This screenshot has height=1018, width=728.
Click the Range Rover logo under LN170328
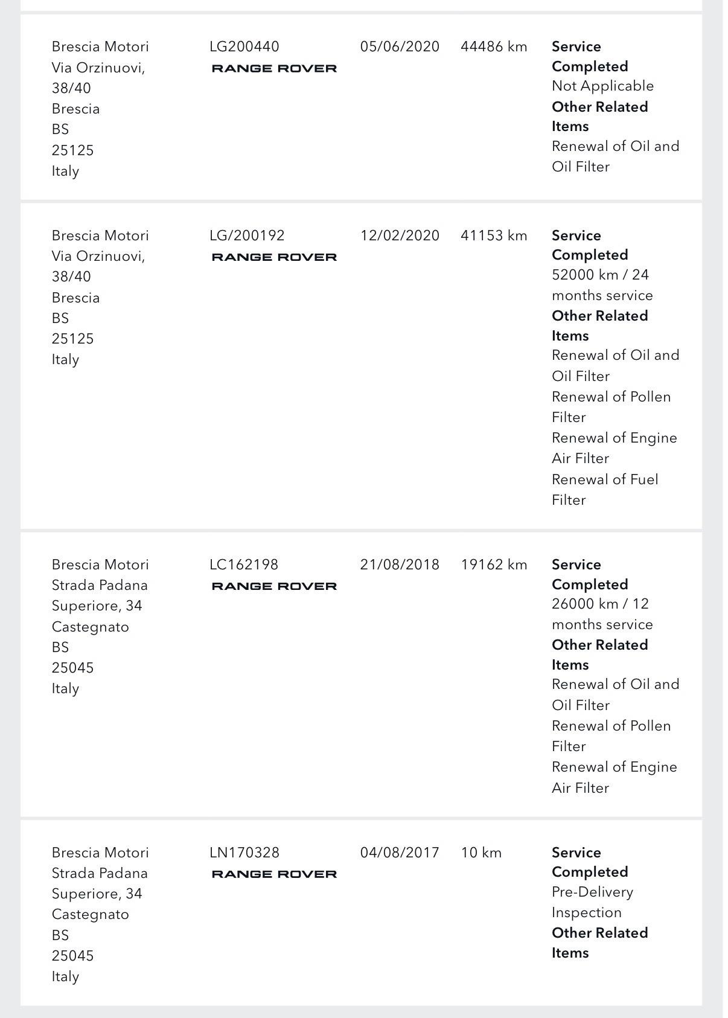pyautogui.click(x=274, y=874)
